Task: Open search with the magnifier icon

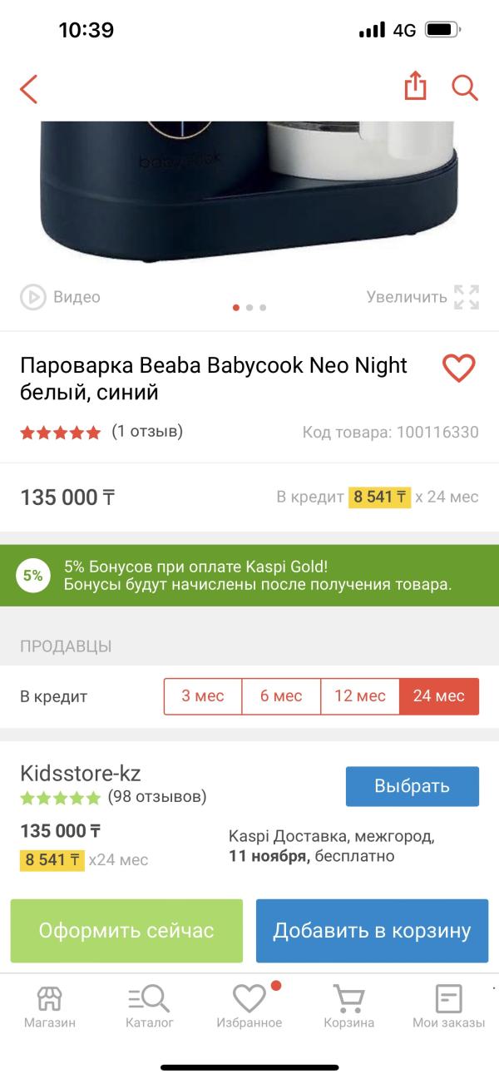Action: 464,87
